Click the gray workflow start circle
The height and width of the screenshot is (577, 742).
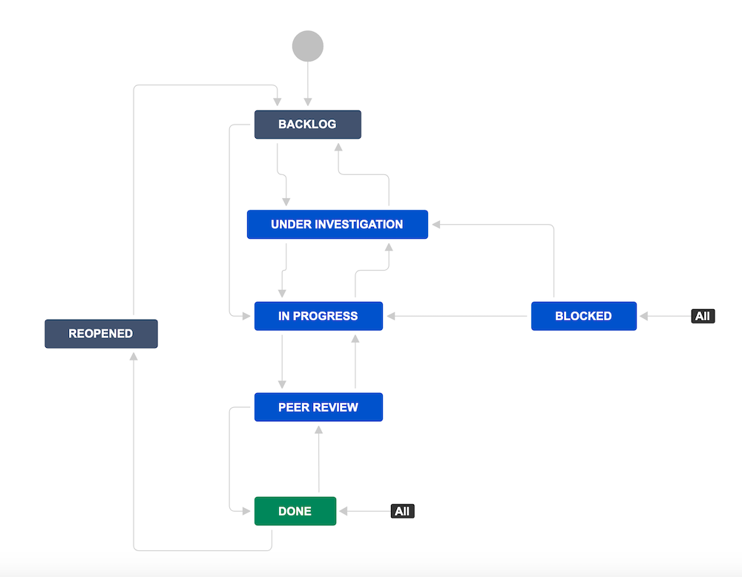pyautogui.click(x=307, y=45)
